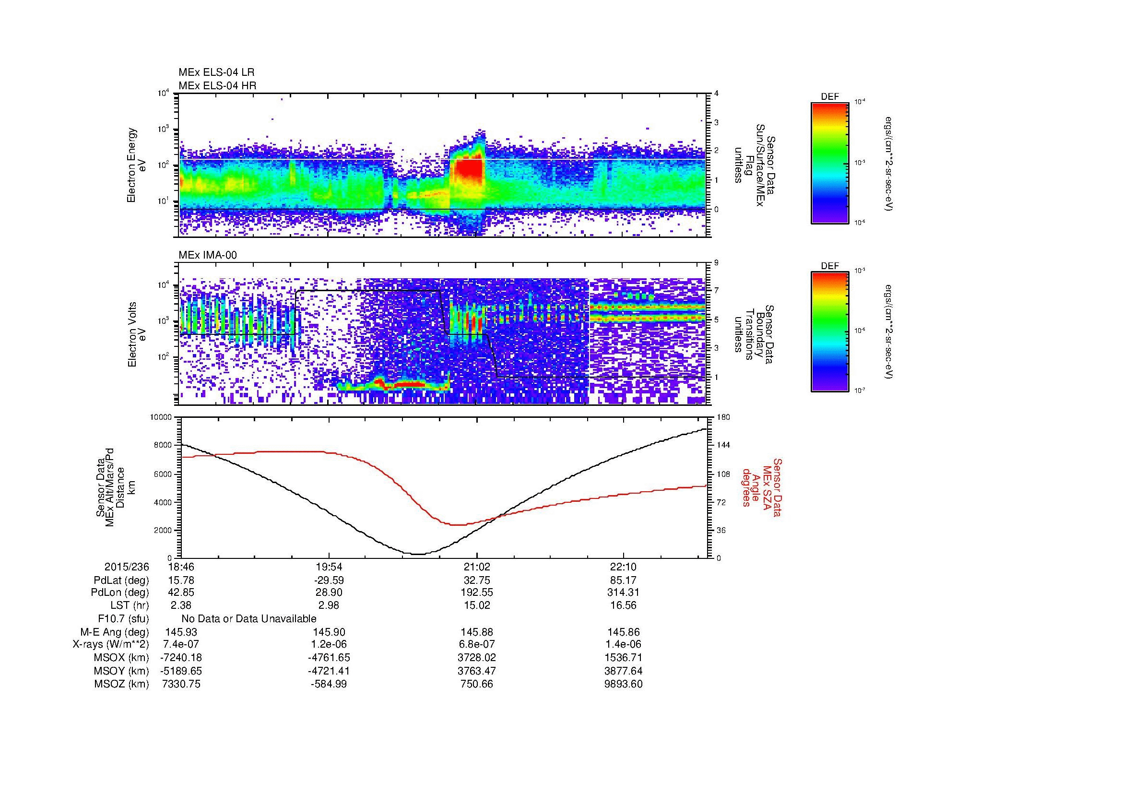Select MSOX value '-7240.18'
Viewport: 1122px width, 793px height.
[x=181, y=658]
